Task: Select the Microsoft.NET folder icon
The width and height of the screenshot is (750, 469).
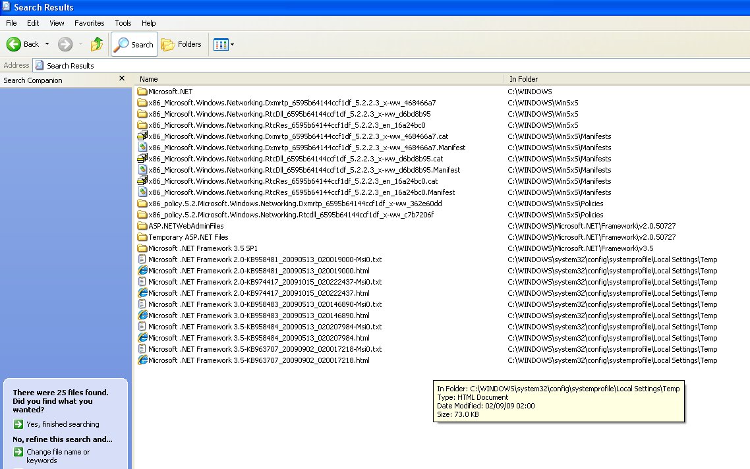Action: 142,92
